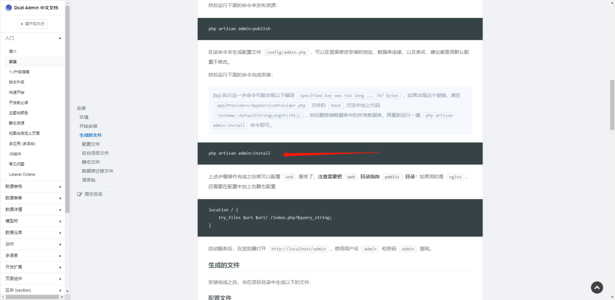Click the 配置文件 heading in article

point(220,297)
